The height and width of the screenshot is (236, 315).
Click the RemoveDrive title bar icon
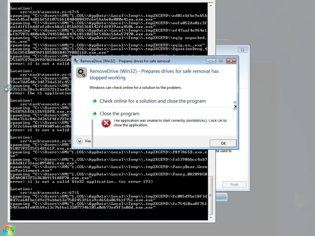tap(77, 61)
